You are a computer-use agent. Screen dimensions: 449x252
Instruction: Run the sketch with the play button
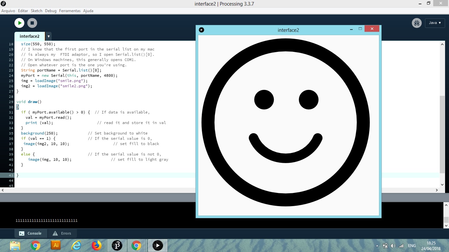click(x=19, y=23)
